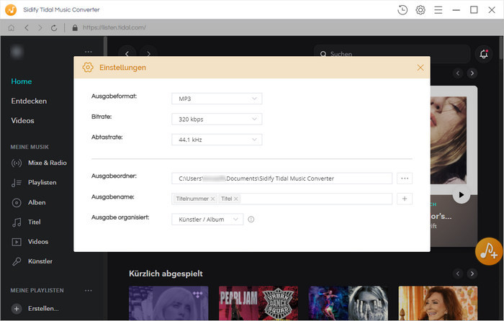Image resolution: width=504 pixels, height=321 pixels.
Task: Next arrow for Kürzlich abgespielt row
Action: 472,273
